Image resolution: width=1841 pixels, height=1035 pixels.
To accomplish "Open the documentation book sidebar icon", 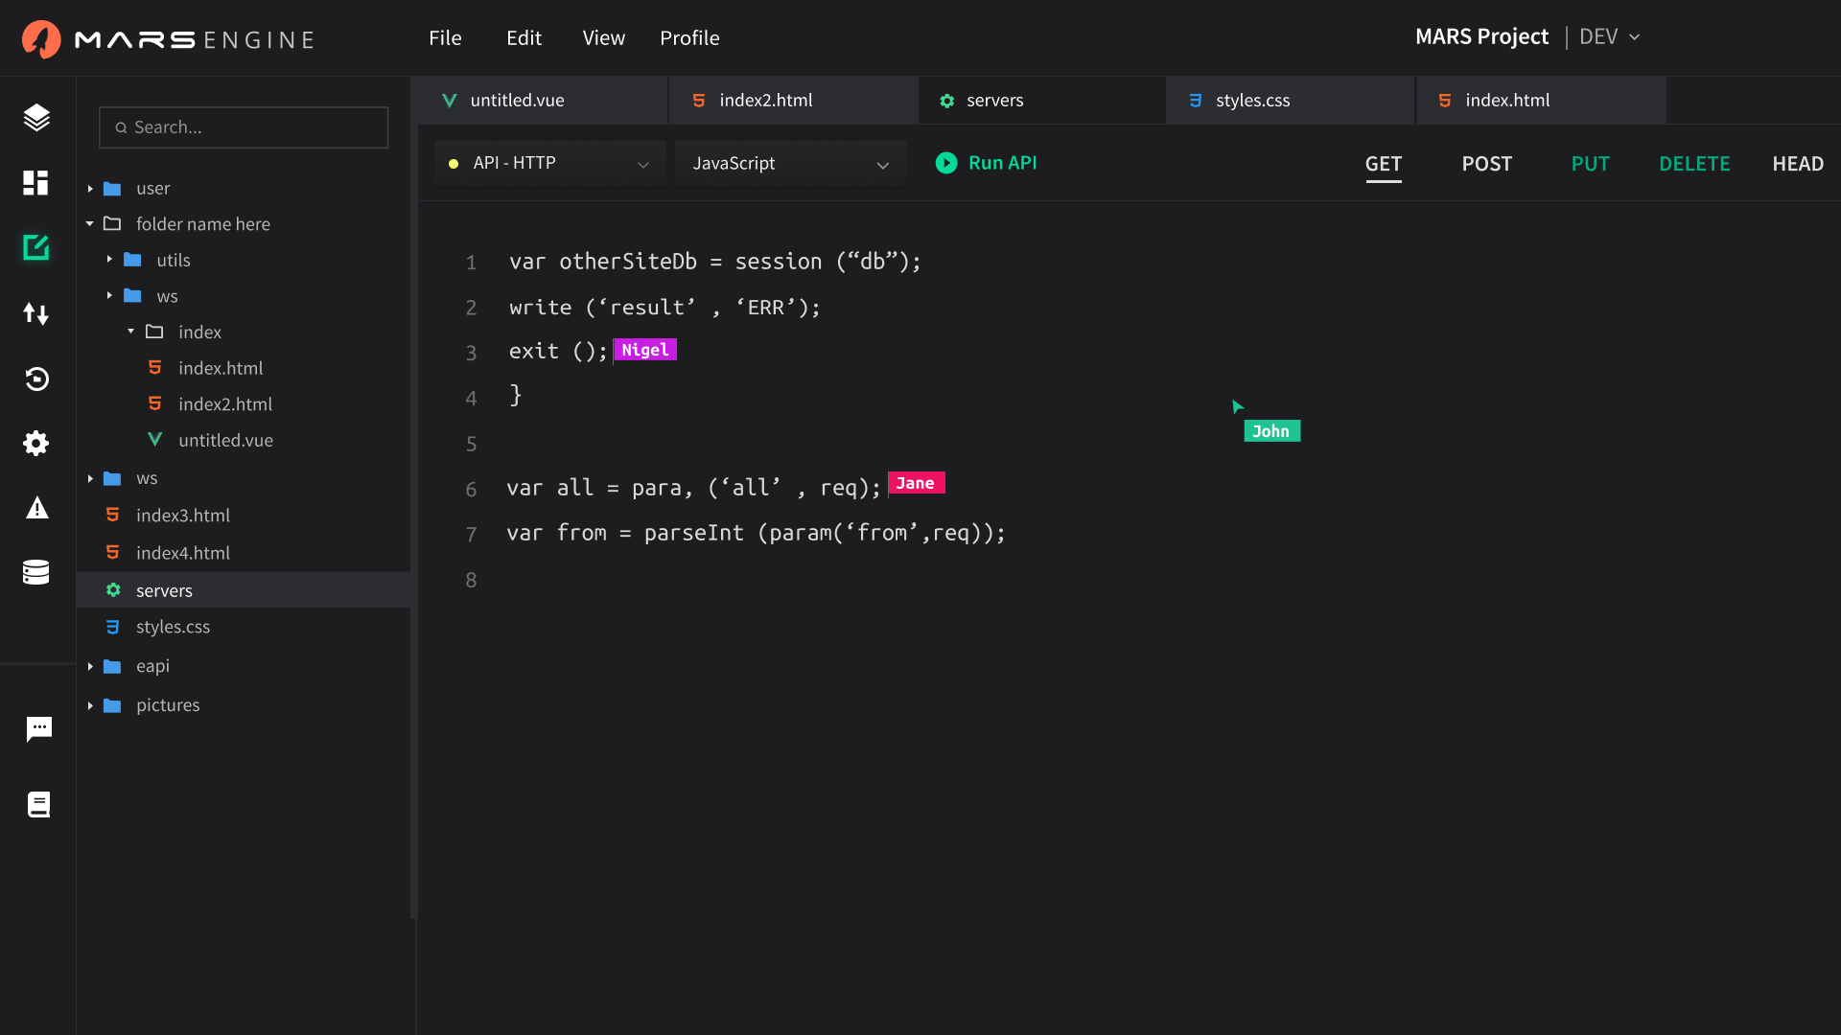I will [38, 804].
